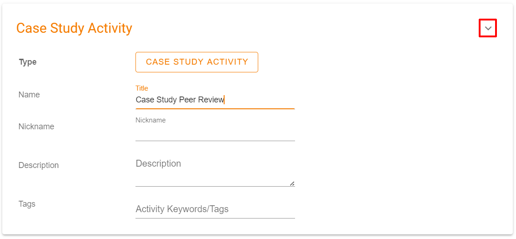Click the CASE STUDY ACTIVITY type button
The image size is (516, 239).
click(197, 62)
